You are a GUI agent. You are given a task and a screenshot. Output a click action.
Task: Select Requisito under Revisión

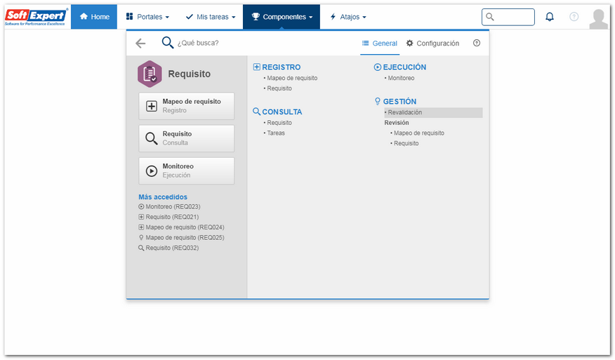click(406, 143)
